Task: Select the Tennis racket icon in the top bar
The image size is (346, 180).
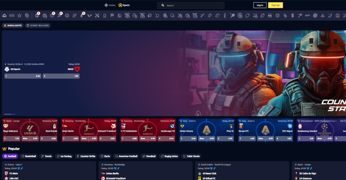Action: tap(60, 16)
